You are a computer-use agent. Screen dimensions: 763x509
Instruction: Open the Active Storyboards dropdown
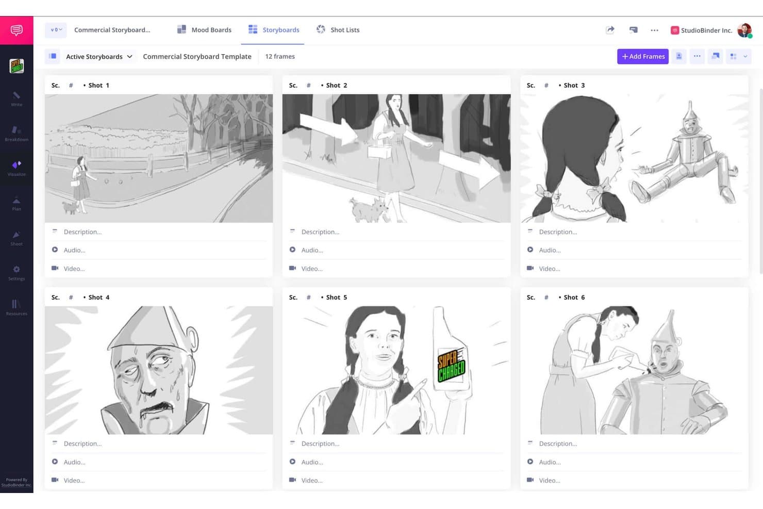[99, 57]
